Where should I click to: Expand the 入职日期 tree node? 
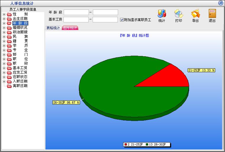point(4,81)
